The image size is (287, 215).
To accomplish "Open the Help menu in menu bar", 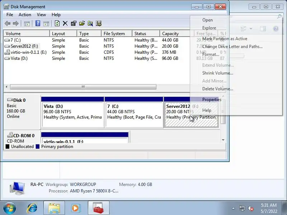I will (x=56, y=15).
